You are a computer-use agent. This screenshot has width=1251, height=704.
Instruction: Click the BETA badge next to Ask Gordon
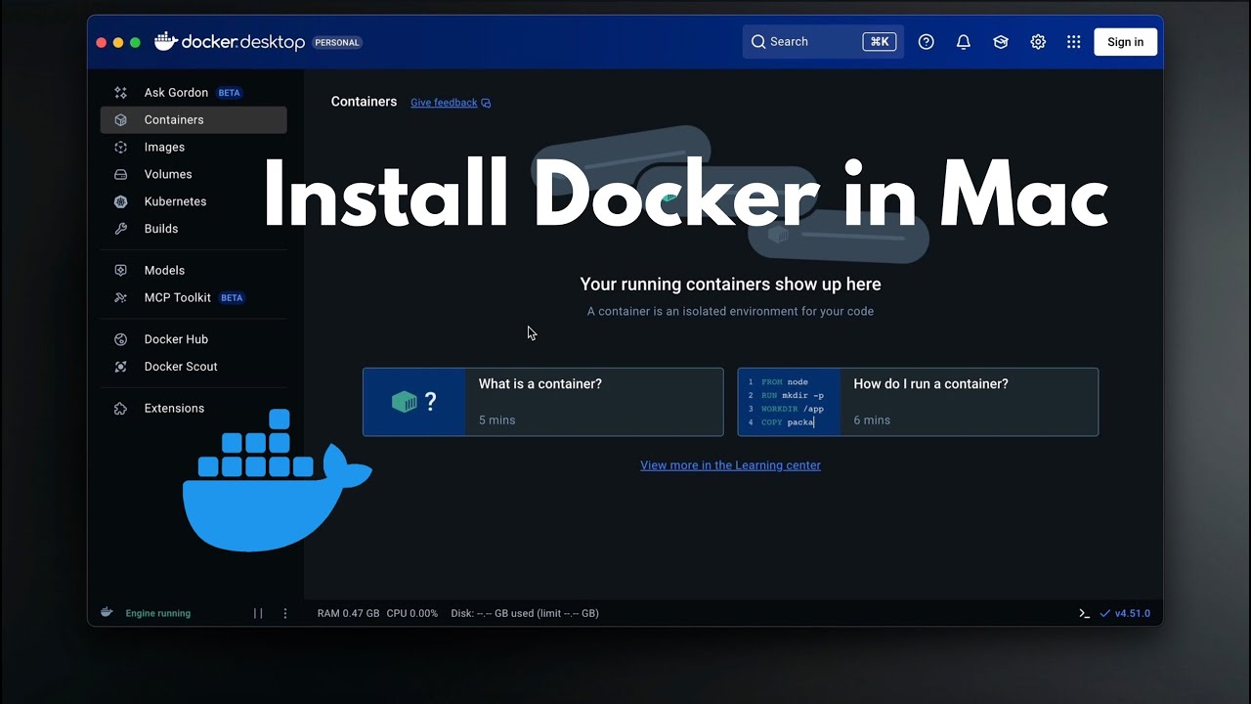click(229, 93)
